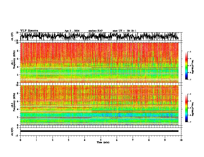The width and height of the screenshot is (204, 157).
Task: Click the '4' kHz tick on ch.1 frequency axis
Action: (x=18, y=67)
